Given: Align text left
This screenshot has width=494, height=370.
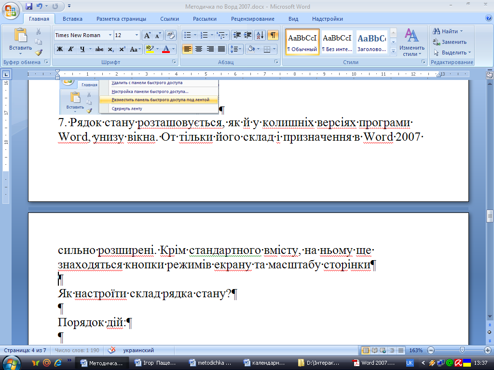Looking at the screenshot, I should click(188, 49).
